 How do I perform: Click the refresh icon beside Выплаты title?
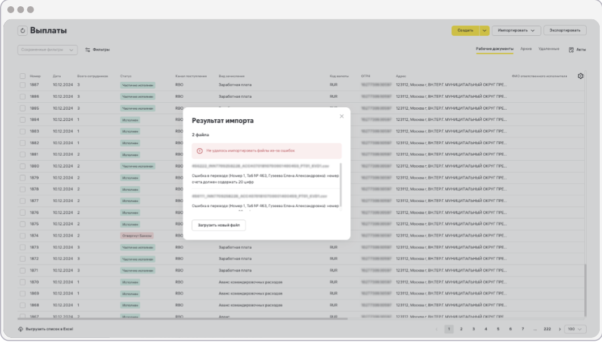pyautogui.click(x=23, y=31)
